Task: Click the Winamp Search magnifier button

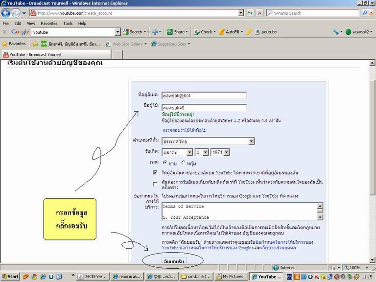Action: pyautogui.click(x=364, y=13)
